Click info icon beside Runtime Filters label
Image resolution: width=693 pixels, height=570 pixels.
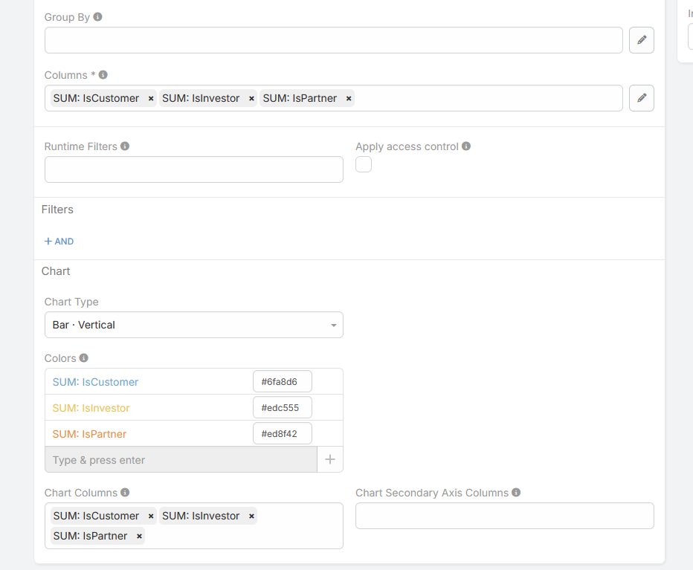pos(125,146)
